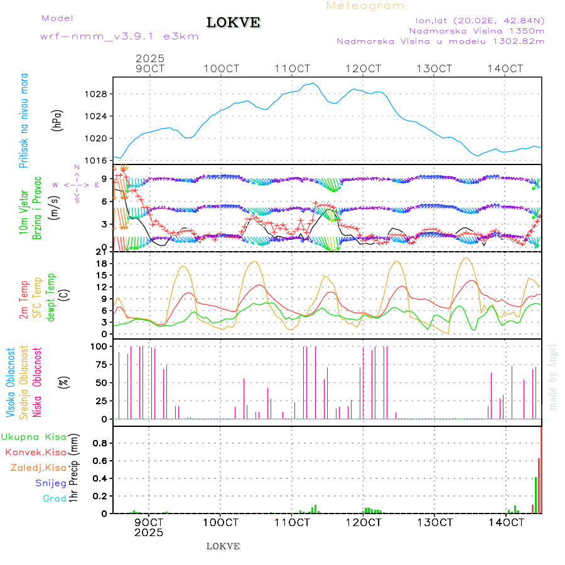Click the wind direction compass icon
The width and height of the screenshot is (565, 565).
pos(77,185)
